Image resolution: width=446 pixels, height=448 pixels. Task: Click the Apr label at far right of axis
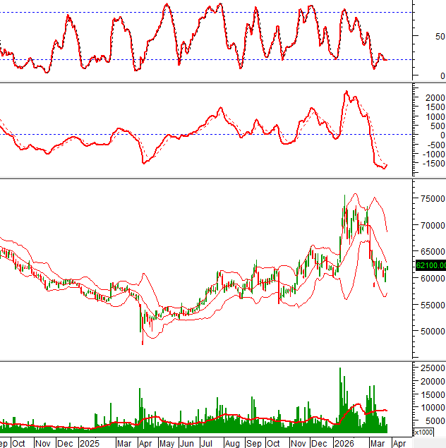tap(399, 443)
